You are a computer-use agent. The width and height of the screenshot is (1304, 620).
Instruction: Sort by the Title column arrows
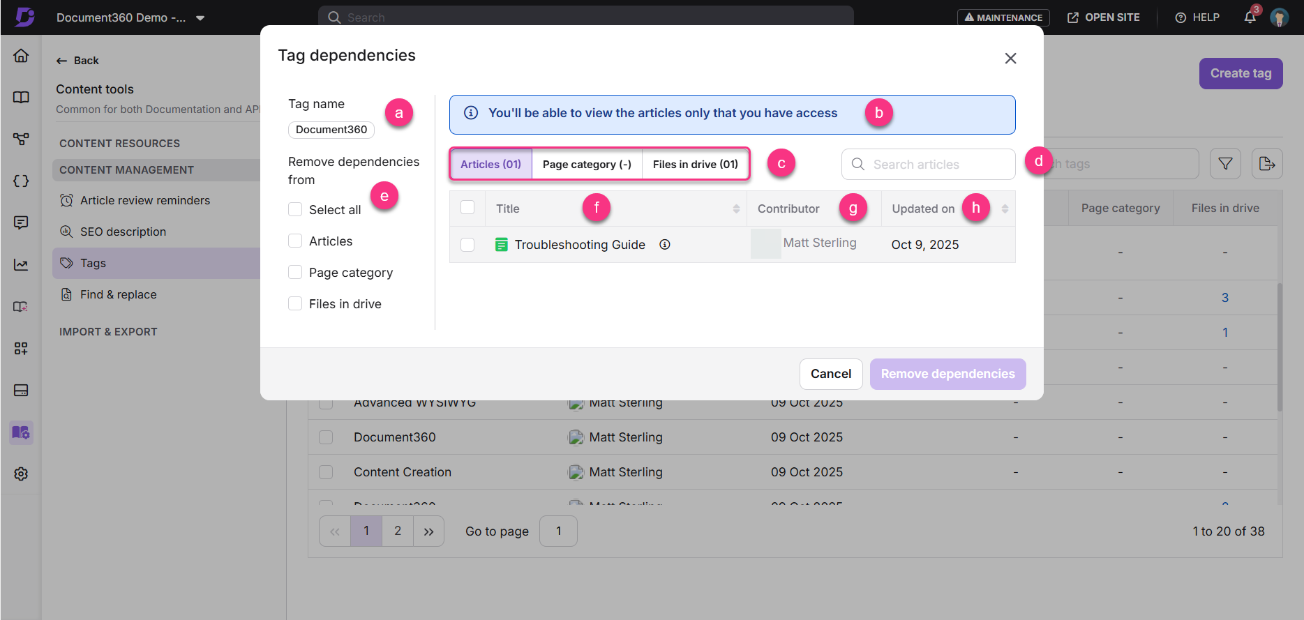point(736,209)
